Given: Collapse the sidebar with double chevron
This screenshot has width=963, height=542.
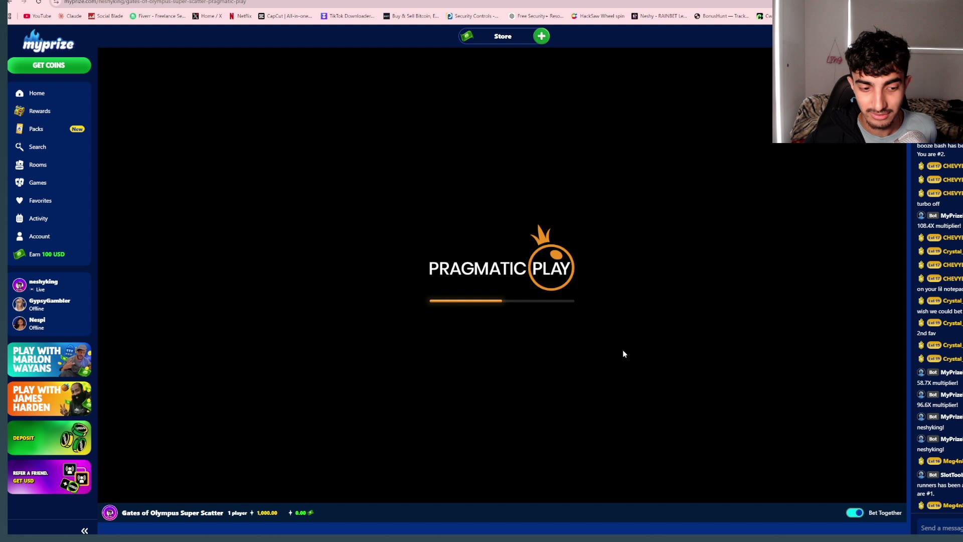Looking at the screenshot, I should tap(85, 531).
